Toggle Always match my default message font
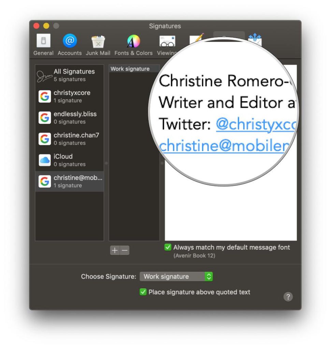 [x=168, y=247]
